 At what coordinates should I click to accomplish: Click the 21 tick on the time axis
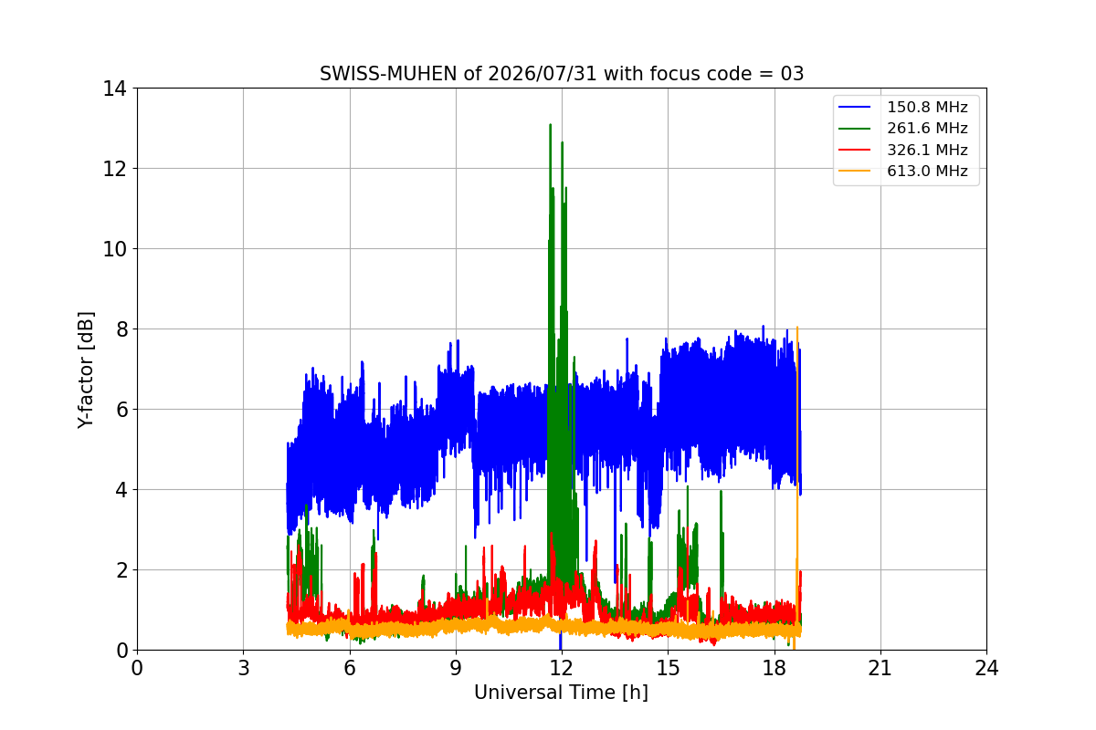point(880,668)
